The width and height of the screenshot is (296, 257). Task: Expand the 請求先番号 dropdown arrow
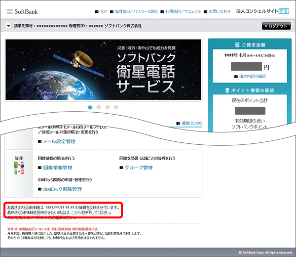pos(8,26)
